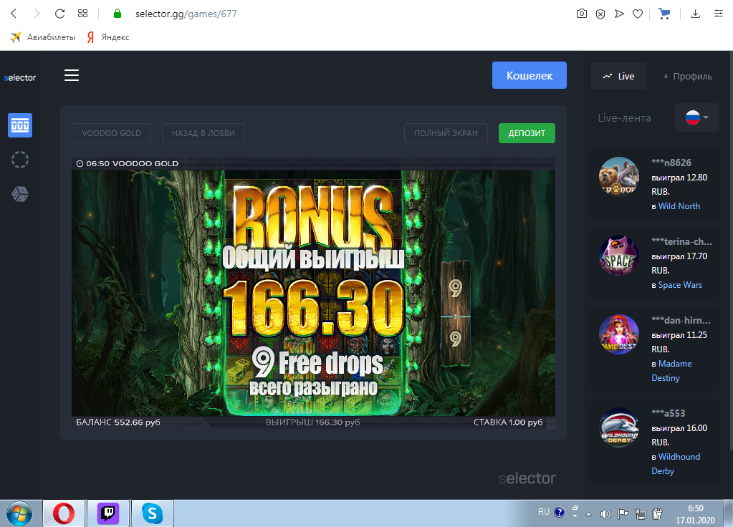This screenshot has width=733, height=527.
Task: Click the green ДЕПОЗИТ button
Action: click(x=527, y=133)
